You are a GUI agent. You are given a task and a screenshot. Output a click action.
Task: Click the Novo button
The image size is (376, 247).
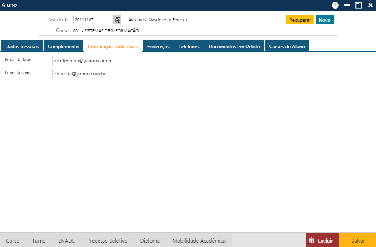click(x=324, y=20)
